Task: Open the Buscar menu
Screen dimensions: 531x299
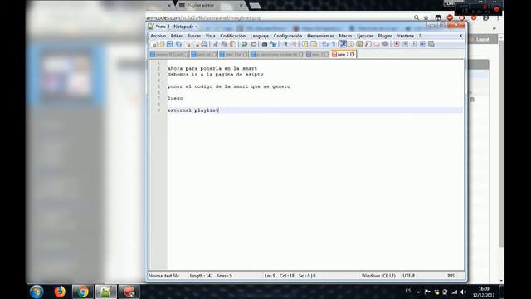Action: point(194,36)
